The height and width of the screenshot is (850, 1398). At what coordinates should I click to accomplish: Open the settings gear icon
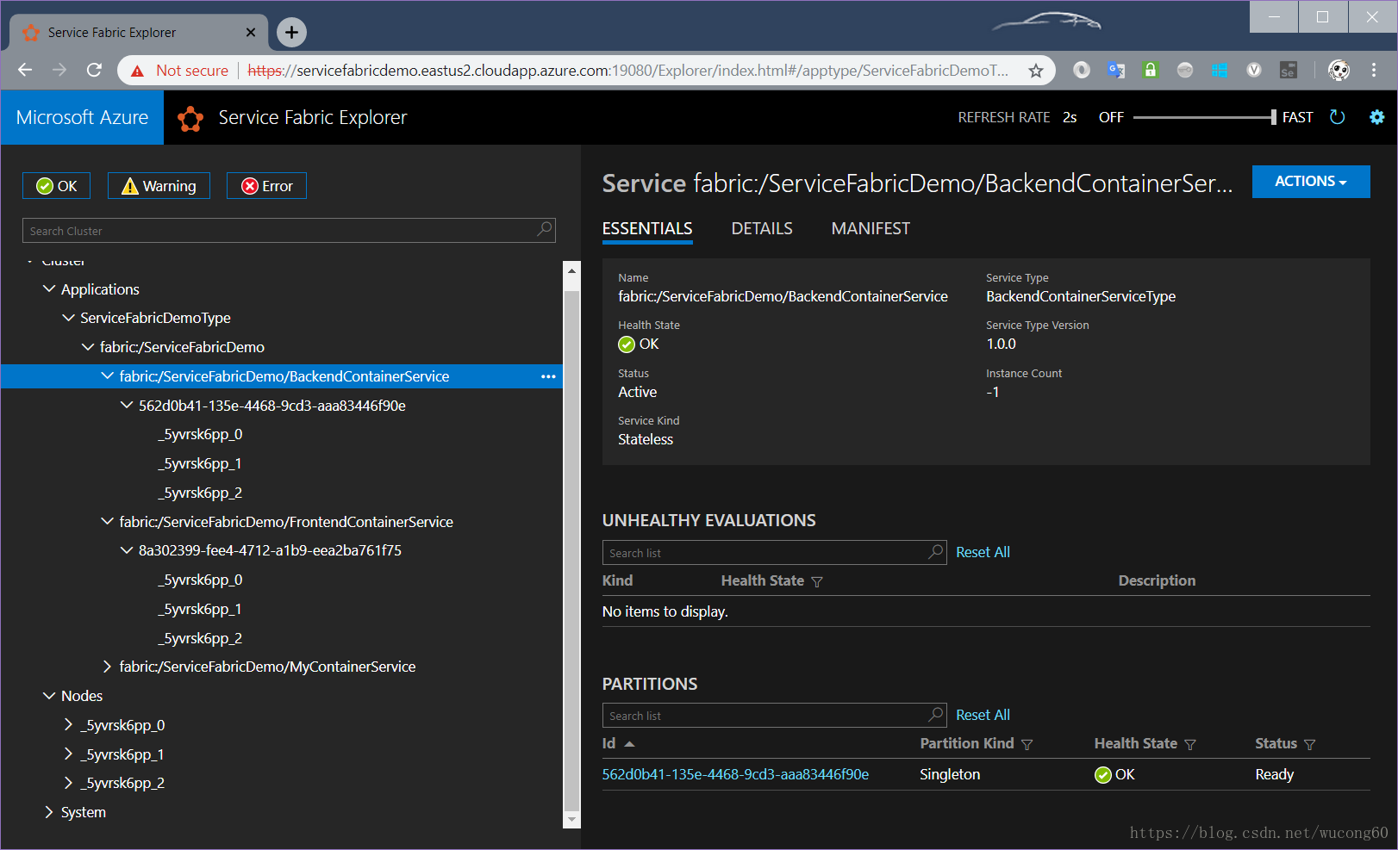click(x=1376, y=117)
